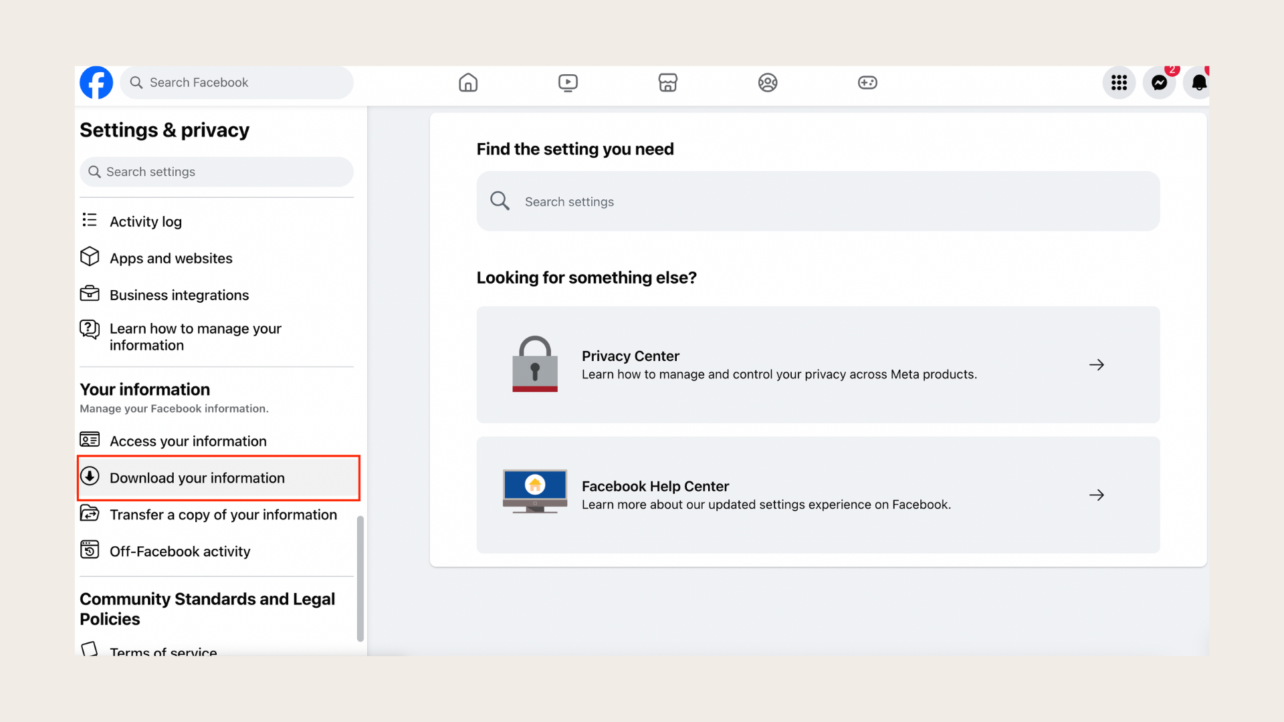This screenshot has height=722, width=1284.
Task: Click the Off-Facebook activity clock icon
Action: [x=90, y=550]
